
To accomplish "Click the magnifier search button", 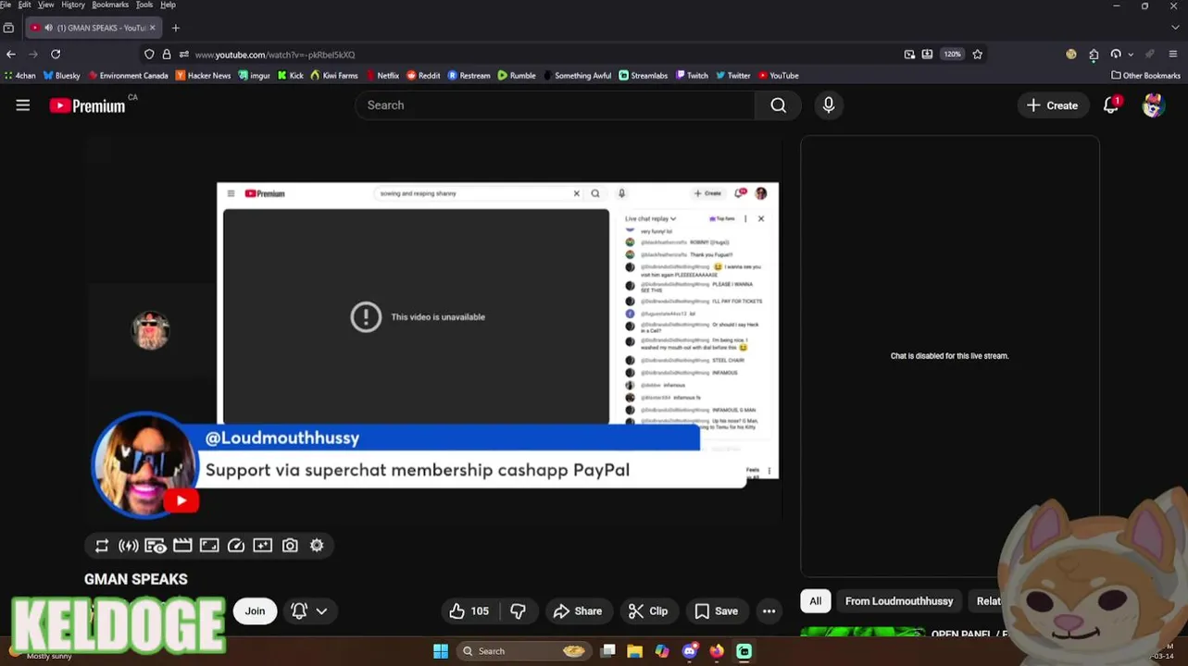I will 779,105.
